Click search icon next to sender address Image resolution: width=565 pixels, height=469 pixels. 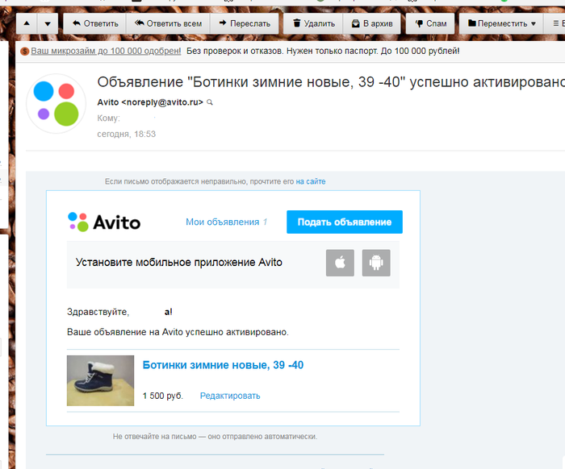[x=211, y=103]
